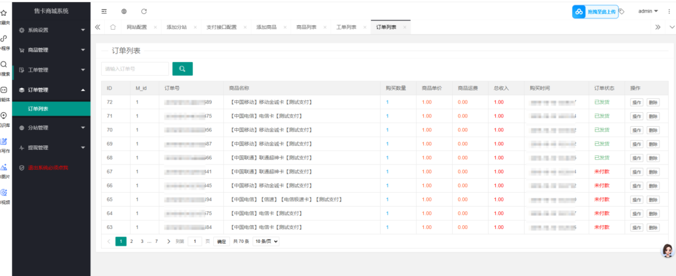
Task: Click the order number search input field
Action: [135, 69]
